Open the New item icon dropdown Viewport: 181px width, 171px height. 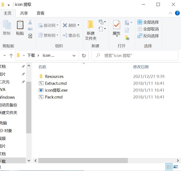pyautogui.click(x=102, y=22)
